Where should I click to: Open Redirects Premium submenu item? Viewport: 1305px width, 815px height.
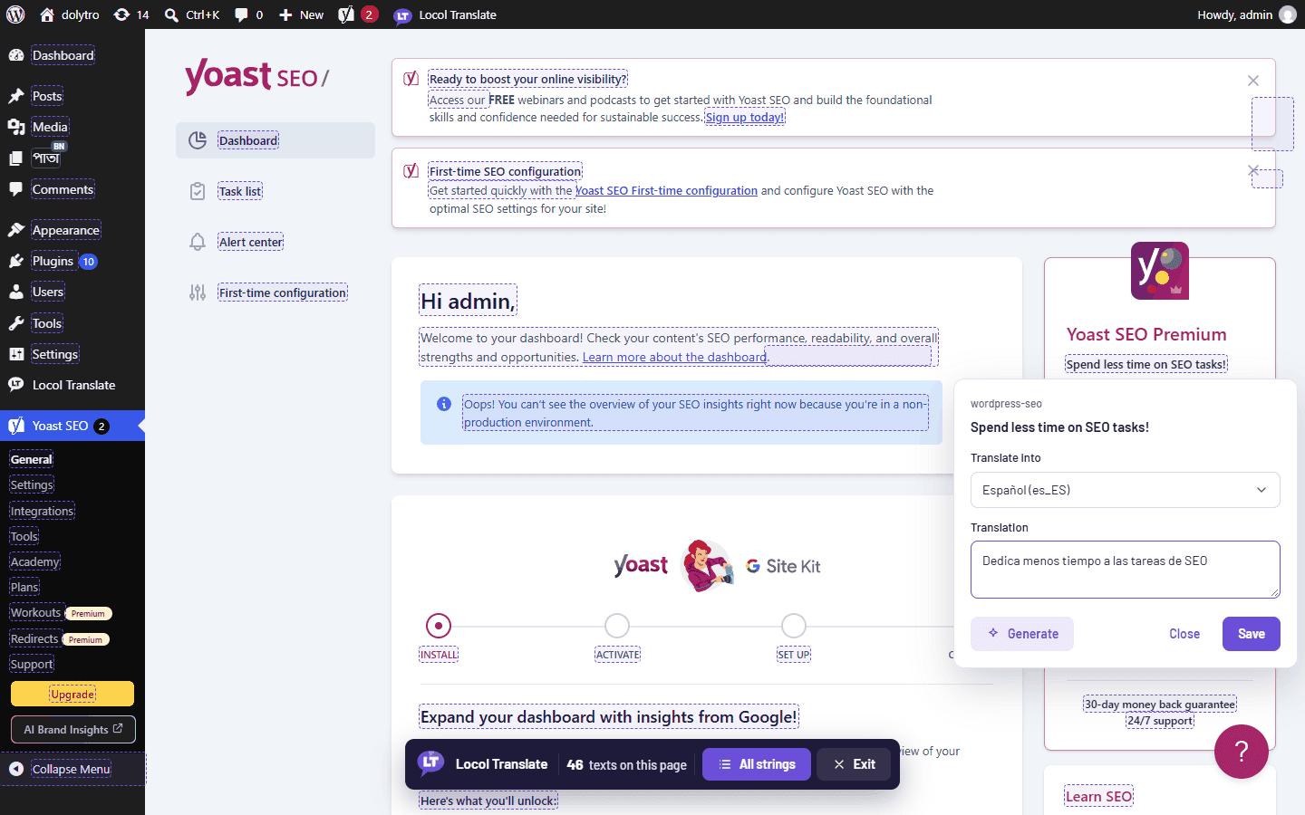point(60,639)
